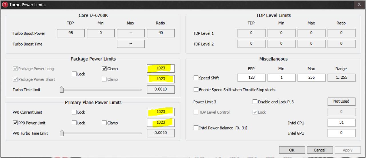The height and width of the screenshot is (158, 366).
Task: Click Turbo Boost Power Max box
Action: [131, 33]
